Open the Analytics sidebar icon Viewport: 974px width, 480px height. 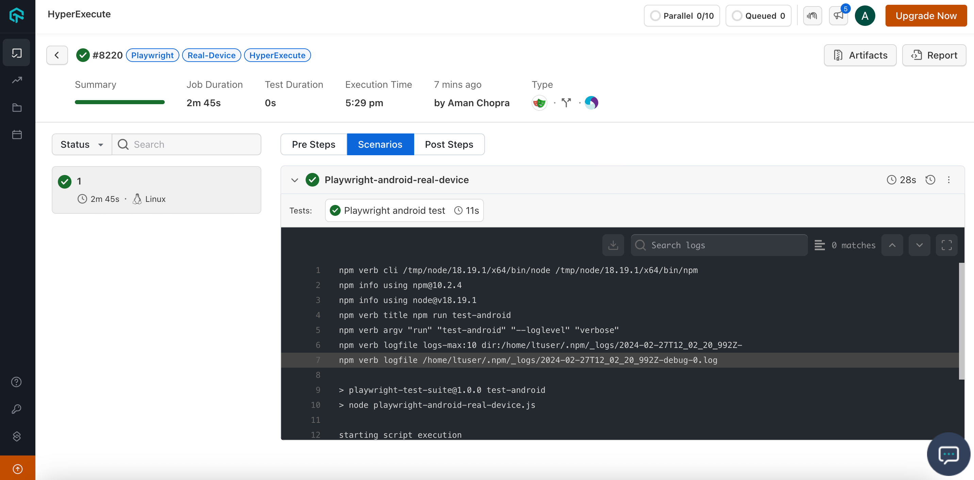point(17,79)
